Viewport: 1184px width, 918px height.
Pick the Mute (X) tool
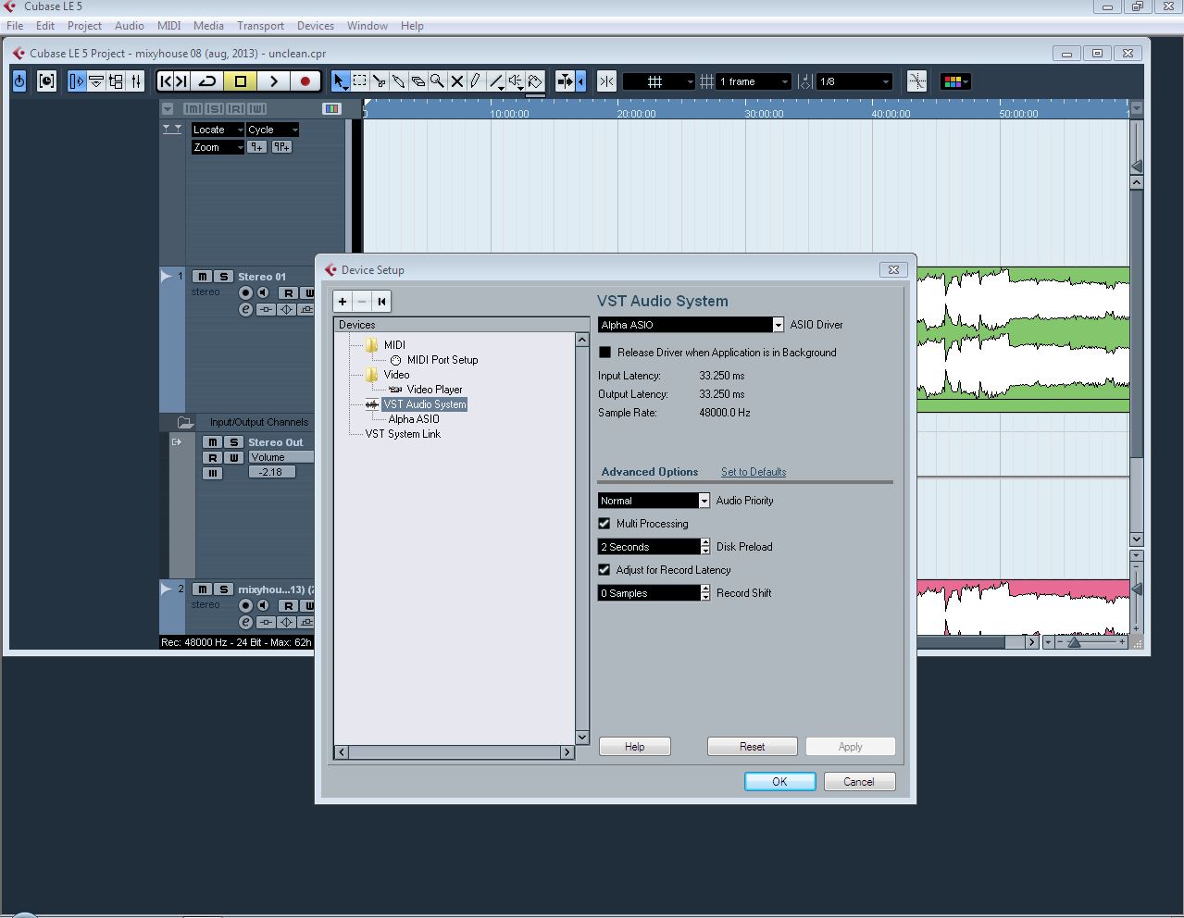456,81
